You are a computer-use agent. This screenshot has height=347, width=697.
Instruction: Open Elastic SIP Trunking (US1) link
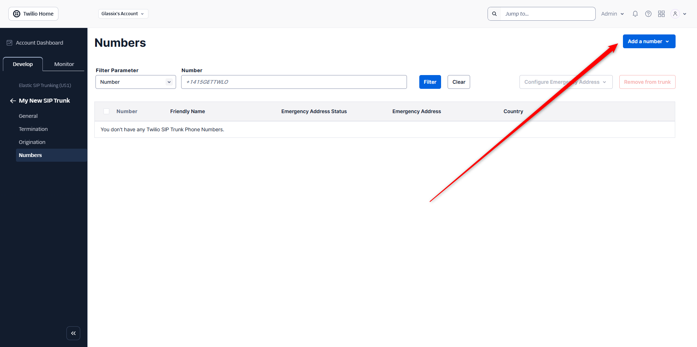(45, 86)
